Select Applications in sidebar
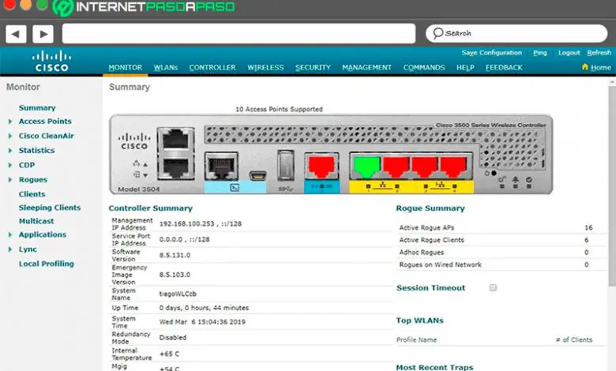 pyautogui.click(x=43, y=234)
